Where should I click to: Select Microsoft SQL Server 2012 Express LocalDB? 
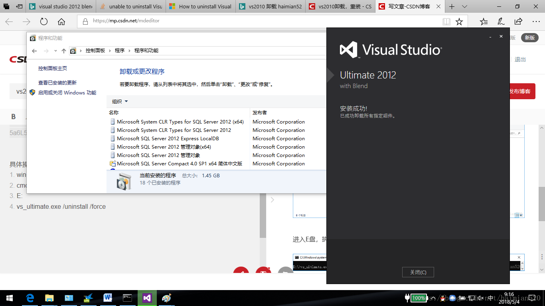(168, 139)
